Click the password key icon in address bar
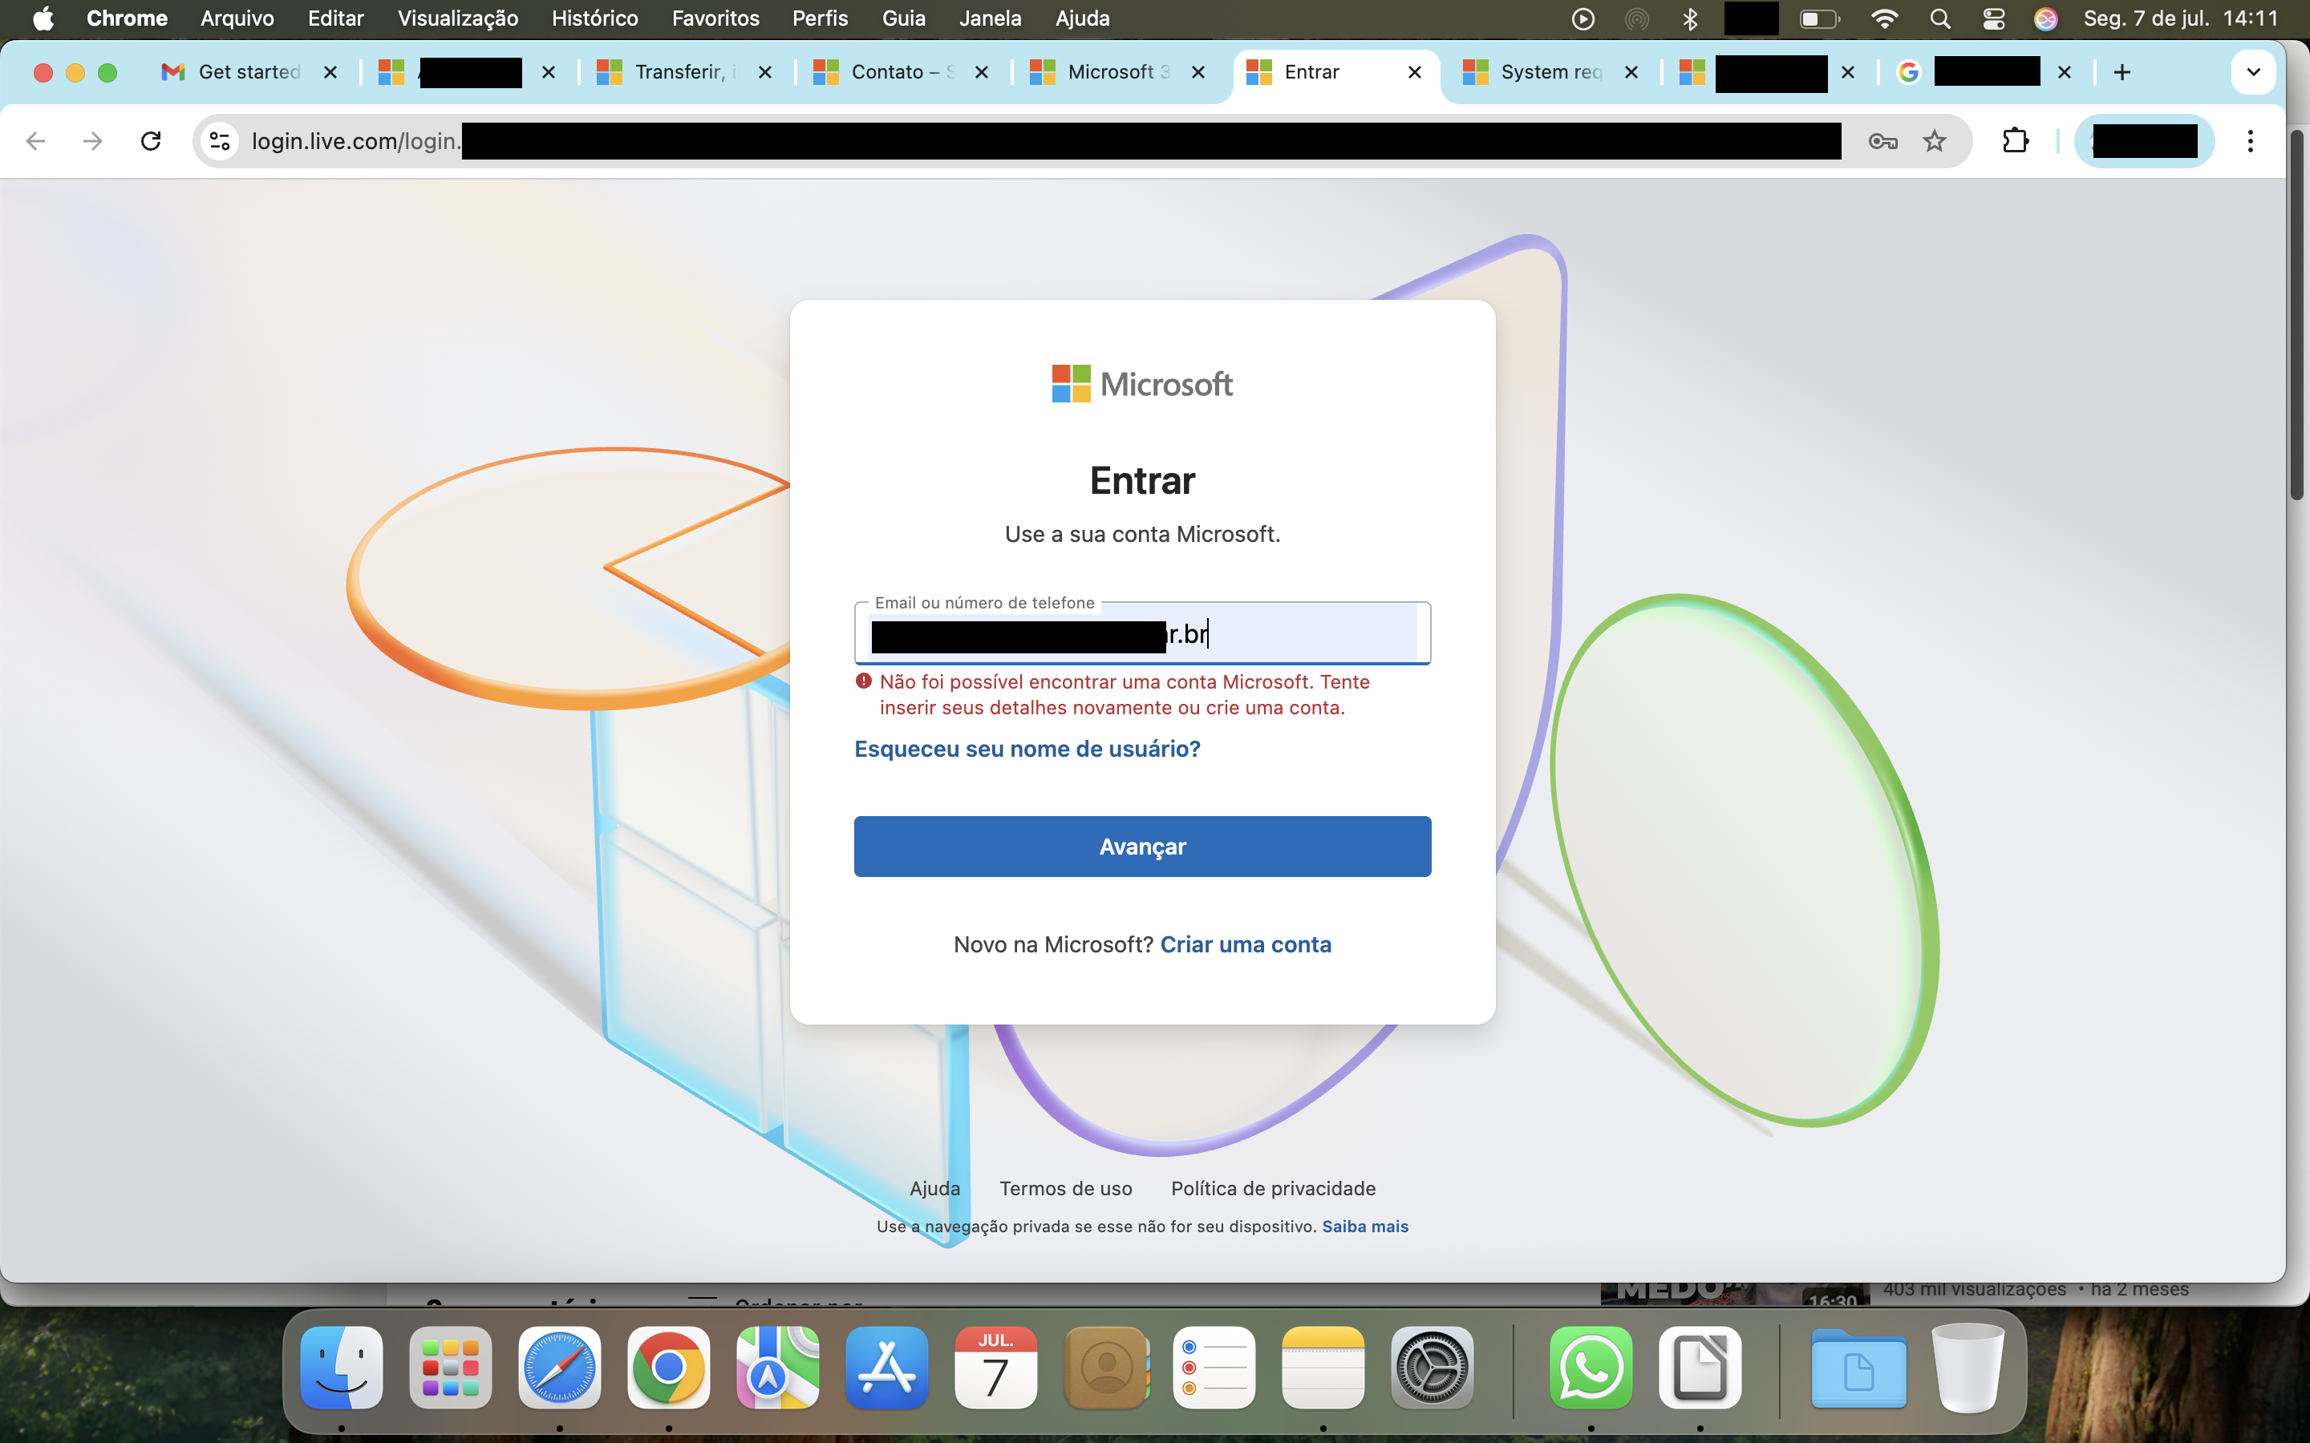This screenshot has width=2310, height=1443. (1882, 141)
